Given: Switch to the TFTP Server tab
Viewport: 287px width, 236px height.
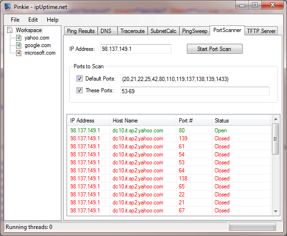Looking at the screenshot, I should 261,31.
